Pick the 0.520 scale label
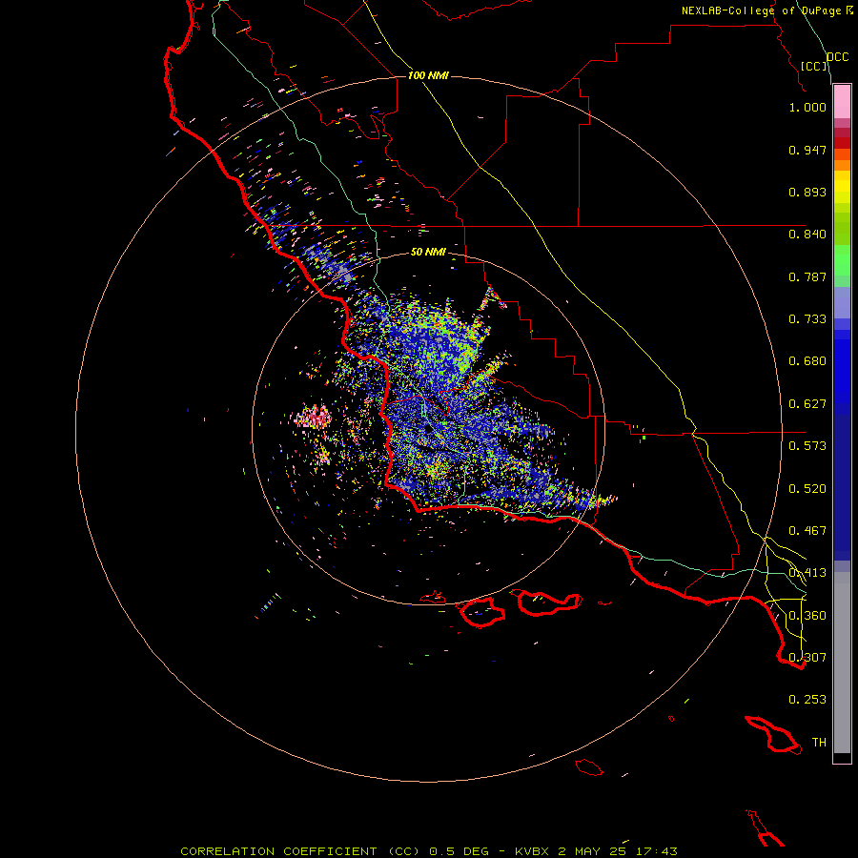 807,489
